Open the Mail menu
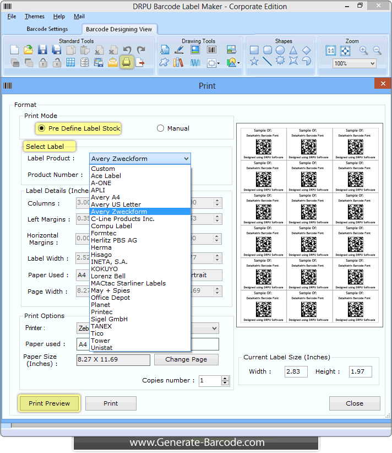 (79, 17)
